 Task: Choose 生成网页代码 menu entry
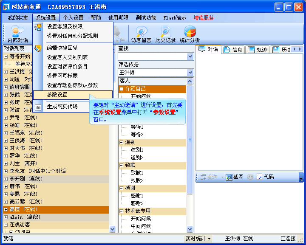coord(62,107)
